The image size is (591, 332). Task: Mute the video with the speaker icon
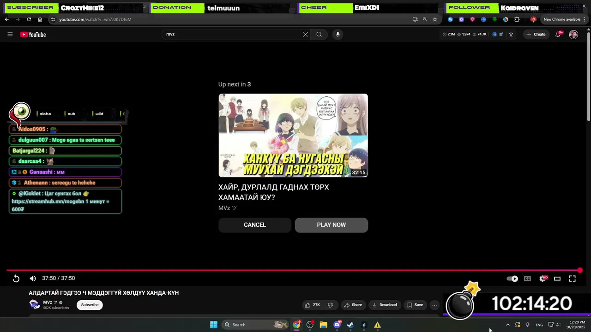(33, 279)
